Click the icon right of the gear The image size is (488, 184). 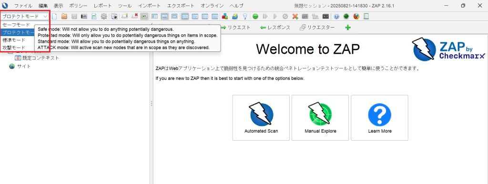114,17
